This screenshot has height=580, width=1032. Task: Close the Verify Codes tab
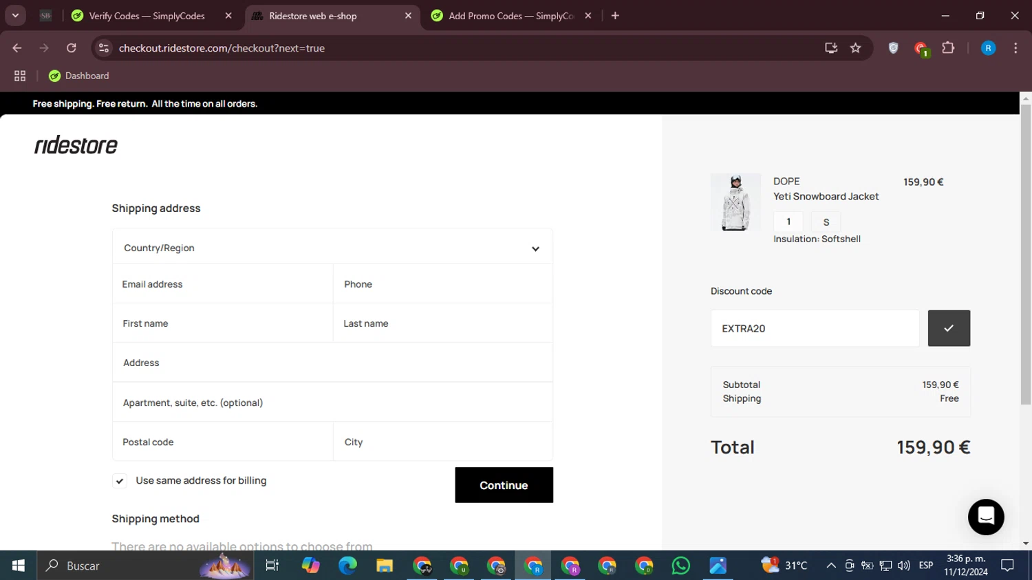(x=228, y=16)
